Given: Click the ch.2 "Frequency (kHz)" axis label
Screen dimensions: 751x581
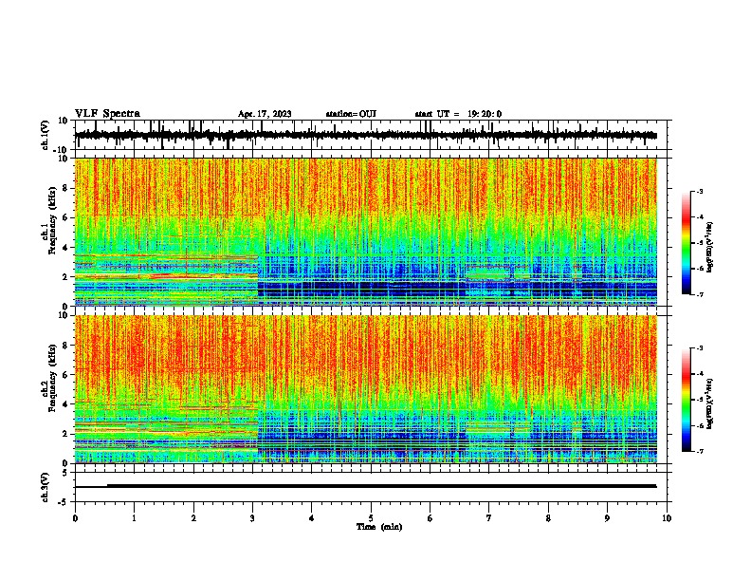Looking at the screenshot, I should click(52, 377).
